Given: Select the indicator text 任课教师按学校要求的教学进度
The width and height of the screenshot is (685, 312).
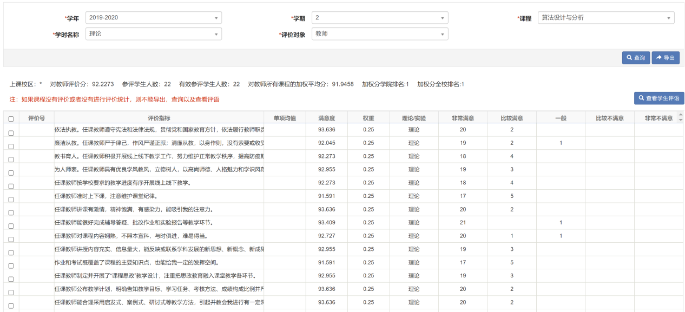Looking at the screenshot, I should pyautogui.click(x=123, y=183).
